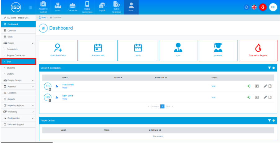Expand the Reports (Legacy) section

(18, 105)
